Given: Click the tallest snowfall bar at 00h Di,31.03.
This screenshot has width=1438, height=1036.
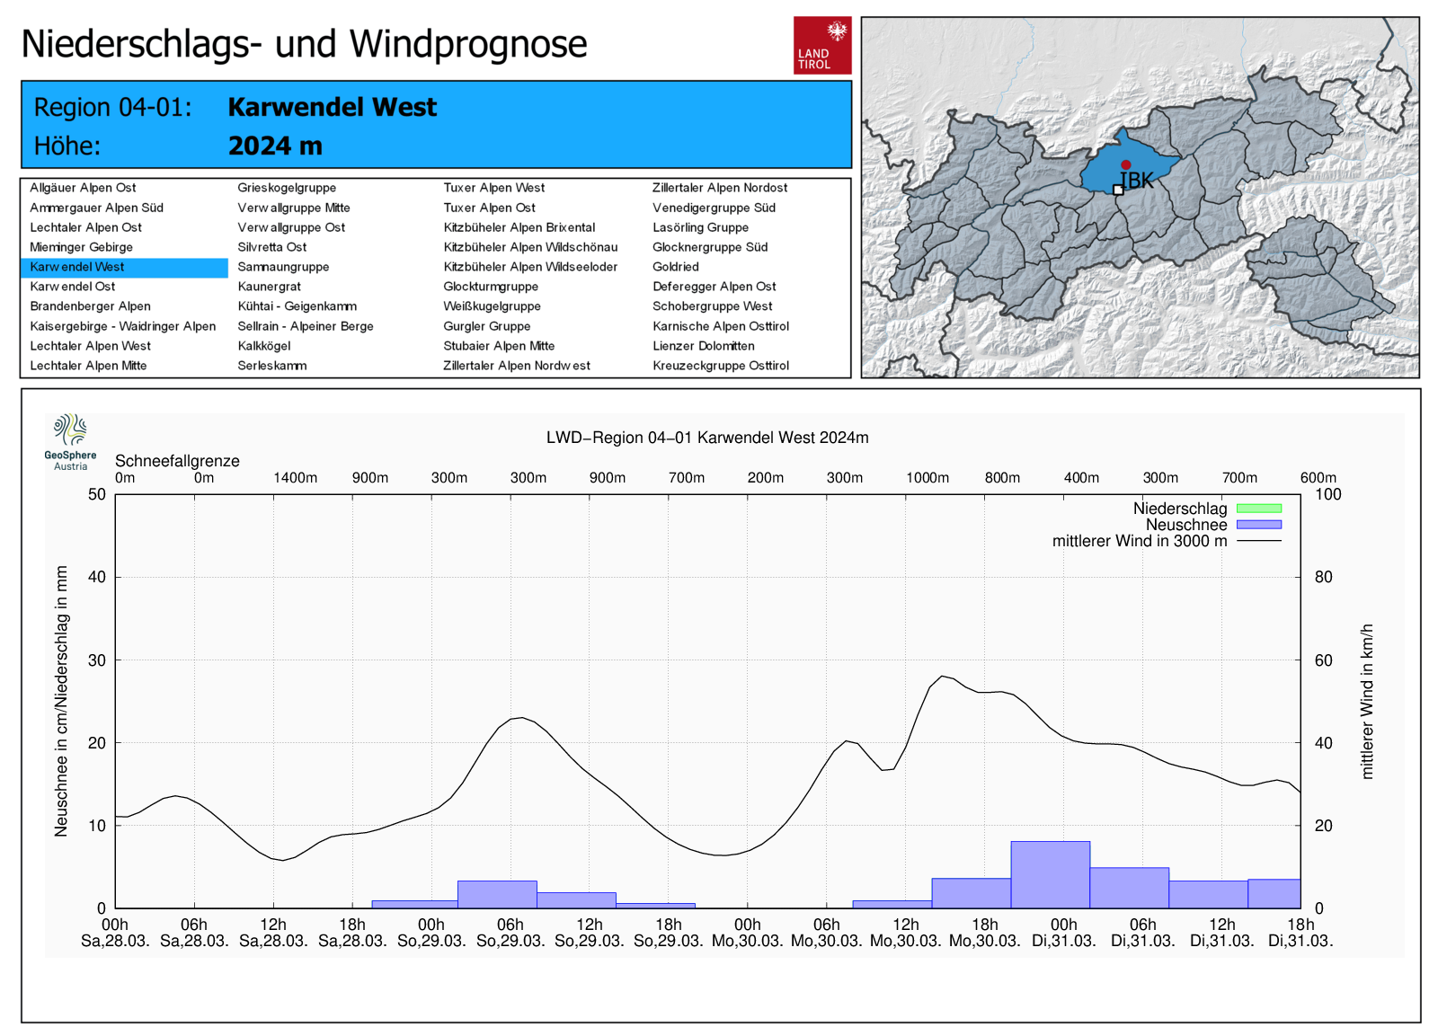Looking at the screenshot, I should coord(1050,874).
